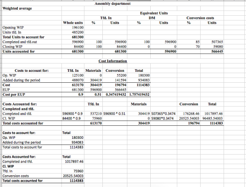The width and height of the screenshot is (246, 187).
Task: Select the conversion percent cell showing 70
Action: [198, 46]
